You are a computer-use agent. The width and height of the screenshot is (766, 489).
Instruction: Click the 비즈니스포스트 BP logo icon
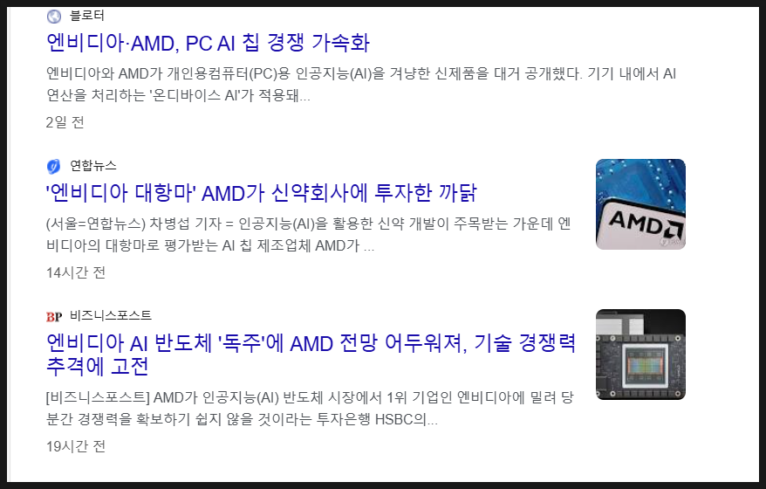[x=54, y=317]
